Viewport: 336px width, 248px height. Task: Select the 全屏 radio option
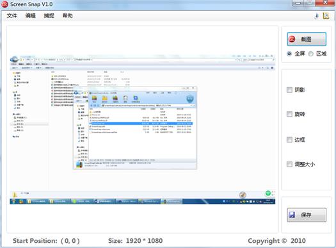(289, 54)
